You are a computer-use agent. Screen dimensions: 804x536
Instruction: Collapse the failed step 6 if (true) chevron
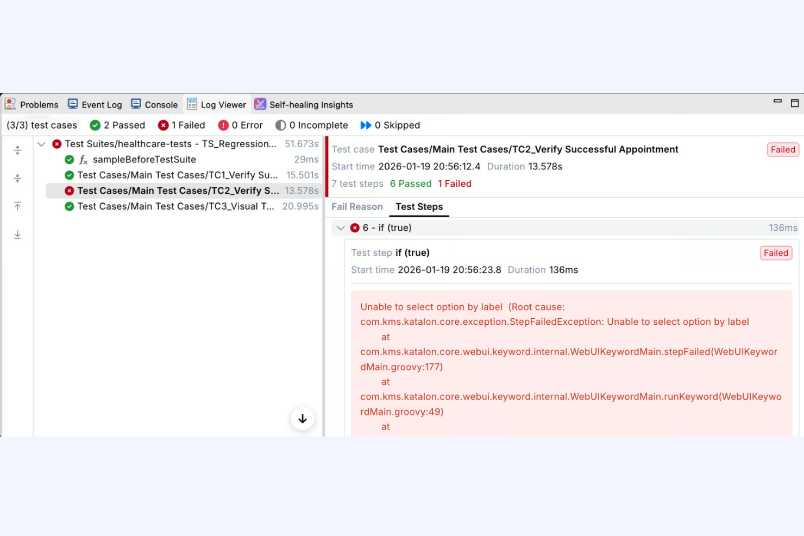(341, 228)
